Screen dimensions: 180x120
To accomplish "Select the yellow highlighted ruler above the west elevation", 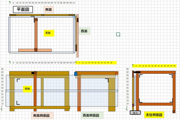I will point(96,63).
